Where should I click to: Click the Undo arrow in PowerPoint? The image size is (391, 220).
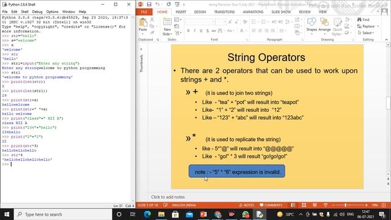(158, 4)
